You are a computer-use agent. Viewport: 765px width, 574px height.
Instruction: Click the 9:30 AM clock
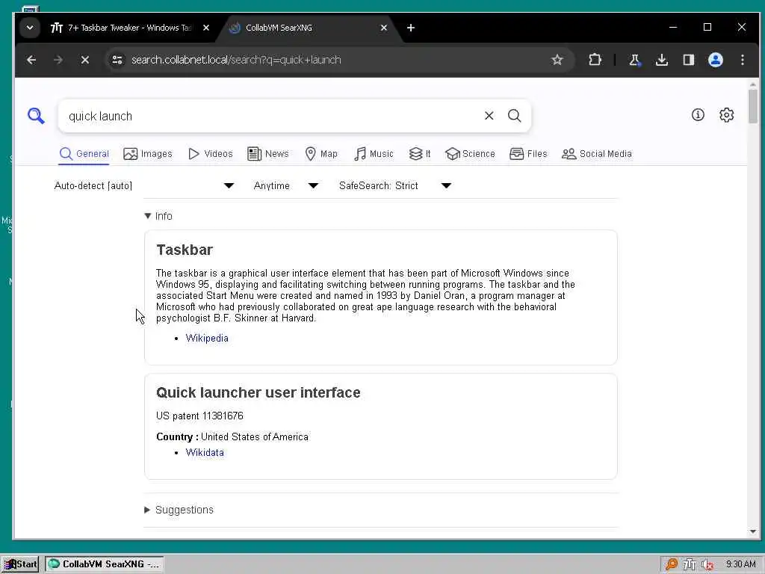tap(740, 564)
